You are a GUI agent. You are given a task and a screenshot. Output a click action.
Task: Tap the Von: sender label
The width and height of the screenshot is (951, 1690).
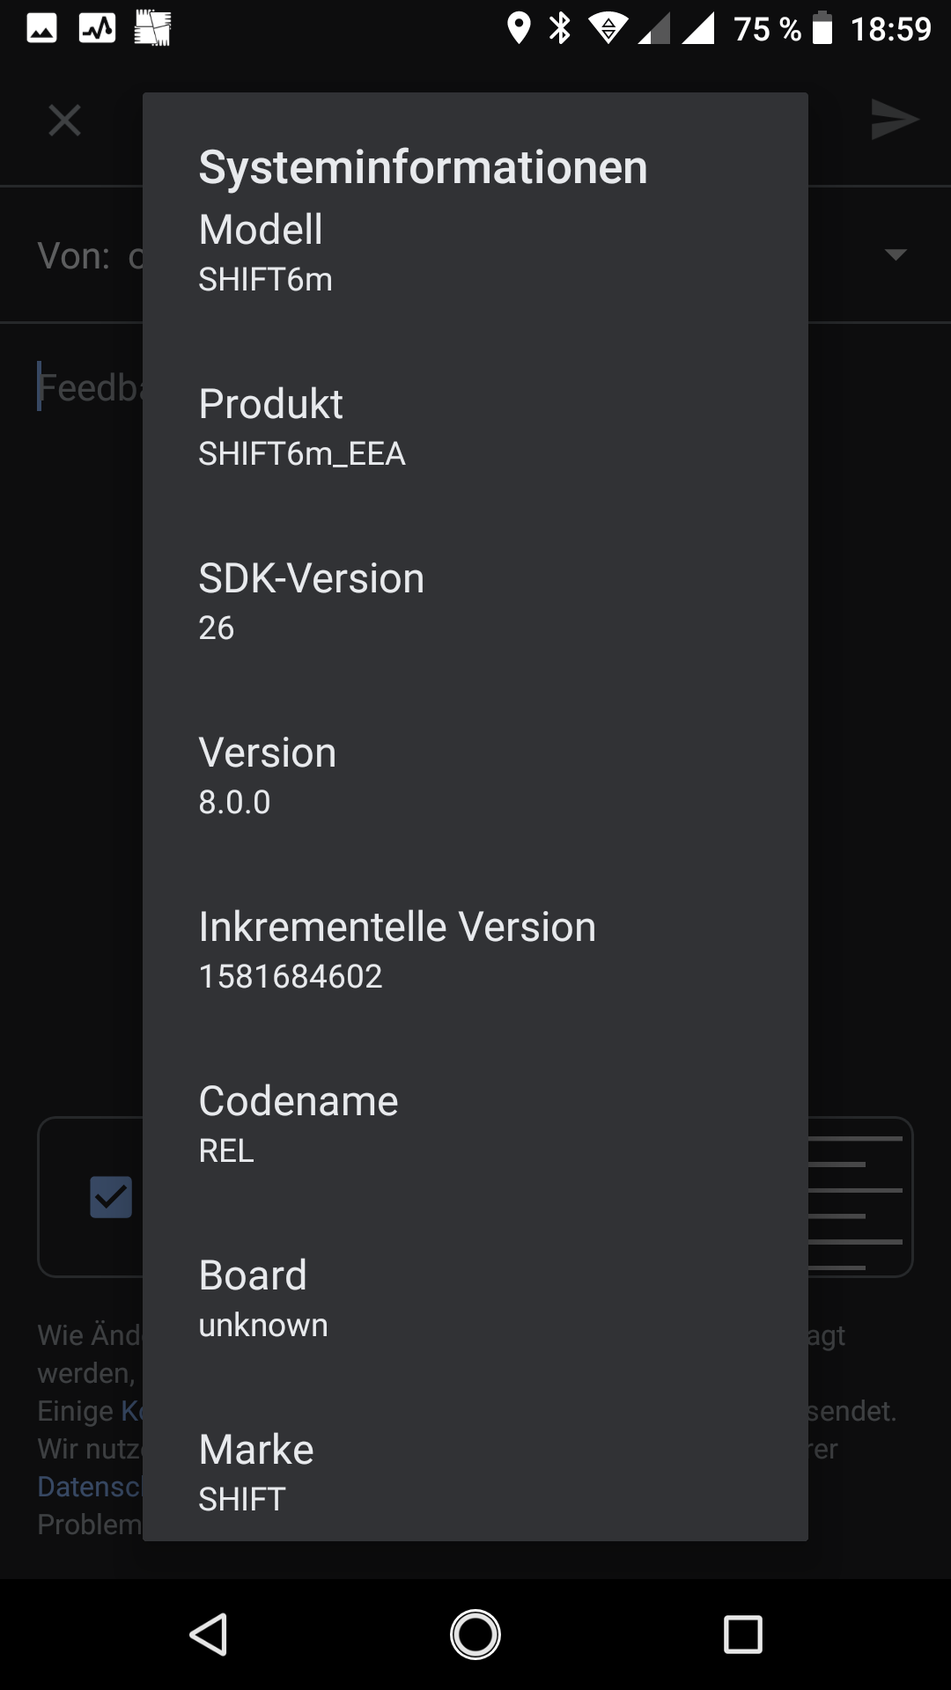coord(74,256)
